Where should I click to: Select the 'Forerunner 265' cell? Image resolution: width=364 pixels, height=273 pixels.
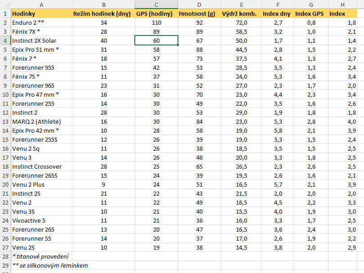click(41, 230)
